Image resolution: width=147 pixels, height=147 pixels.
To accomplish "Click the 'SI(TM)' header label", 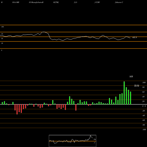I will [56, 2].
